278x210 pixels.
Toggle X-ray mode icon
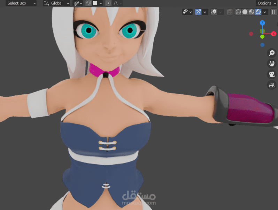230,12
